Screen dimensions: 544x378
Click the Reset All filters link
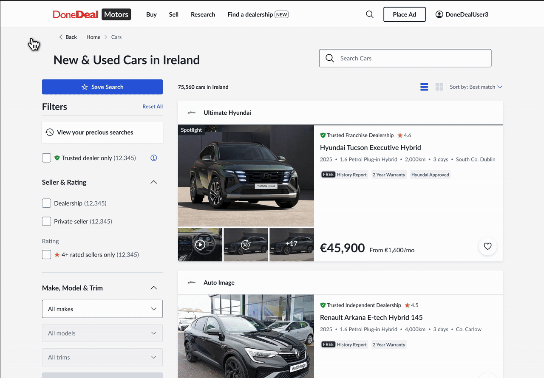(153, 107)
